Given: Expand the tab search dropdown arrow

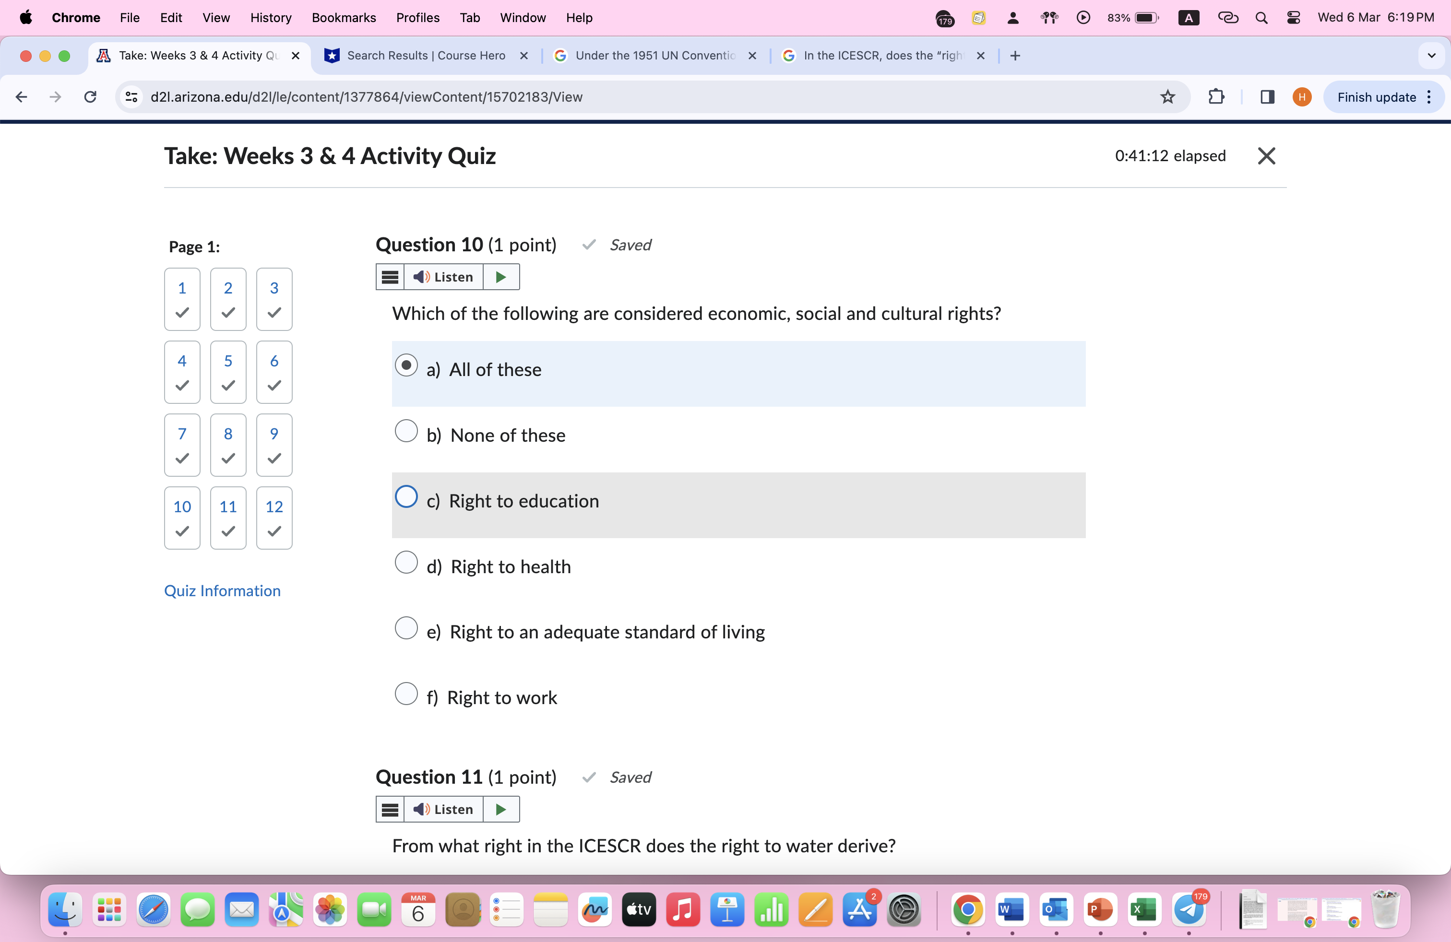Looking at the screenshot, I should pyautogui.click(x=1430, y=56).
